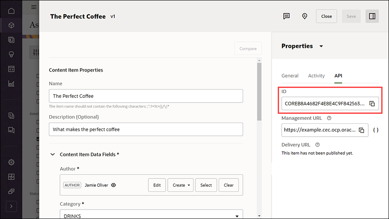This screenshot has width=389, height=219.
Task: Open the Properties panel dropdown arrow
Action: (321, 46)
